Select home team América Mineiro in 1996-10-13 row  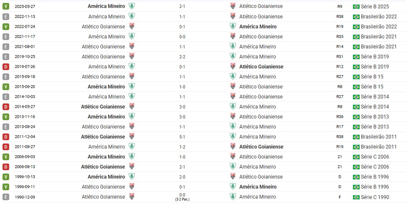tap(106, 177)
